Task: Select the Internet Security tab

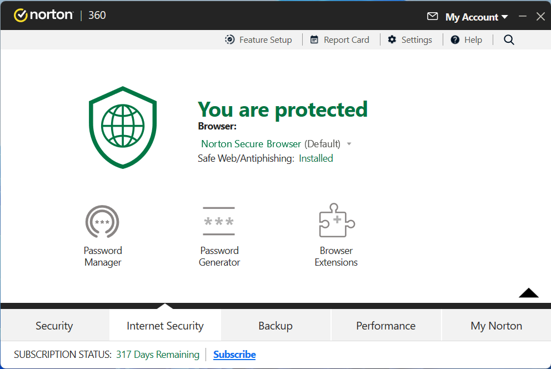Action: tap(165, 325)
